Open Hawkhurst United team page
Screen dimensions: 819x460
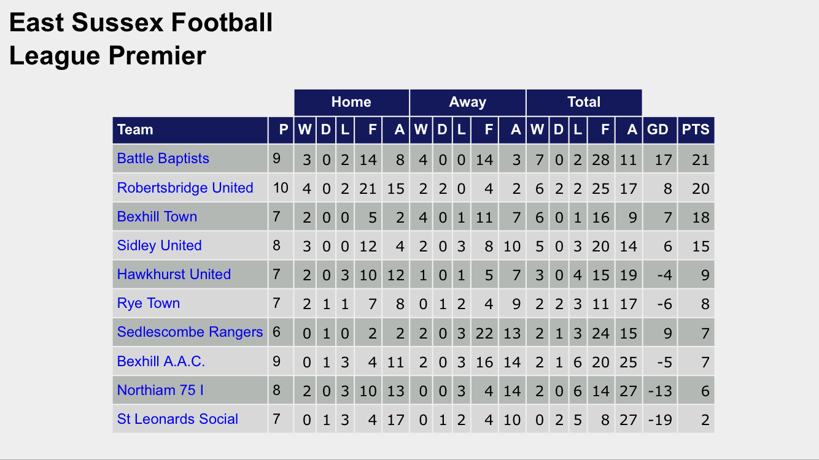174,274
